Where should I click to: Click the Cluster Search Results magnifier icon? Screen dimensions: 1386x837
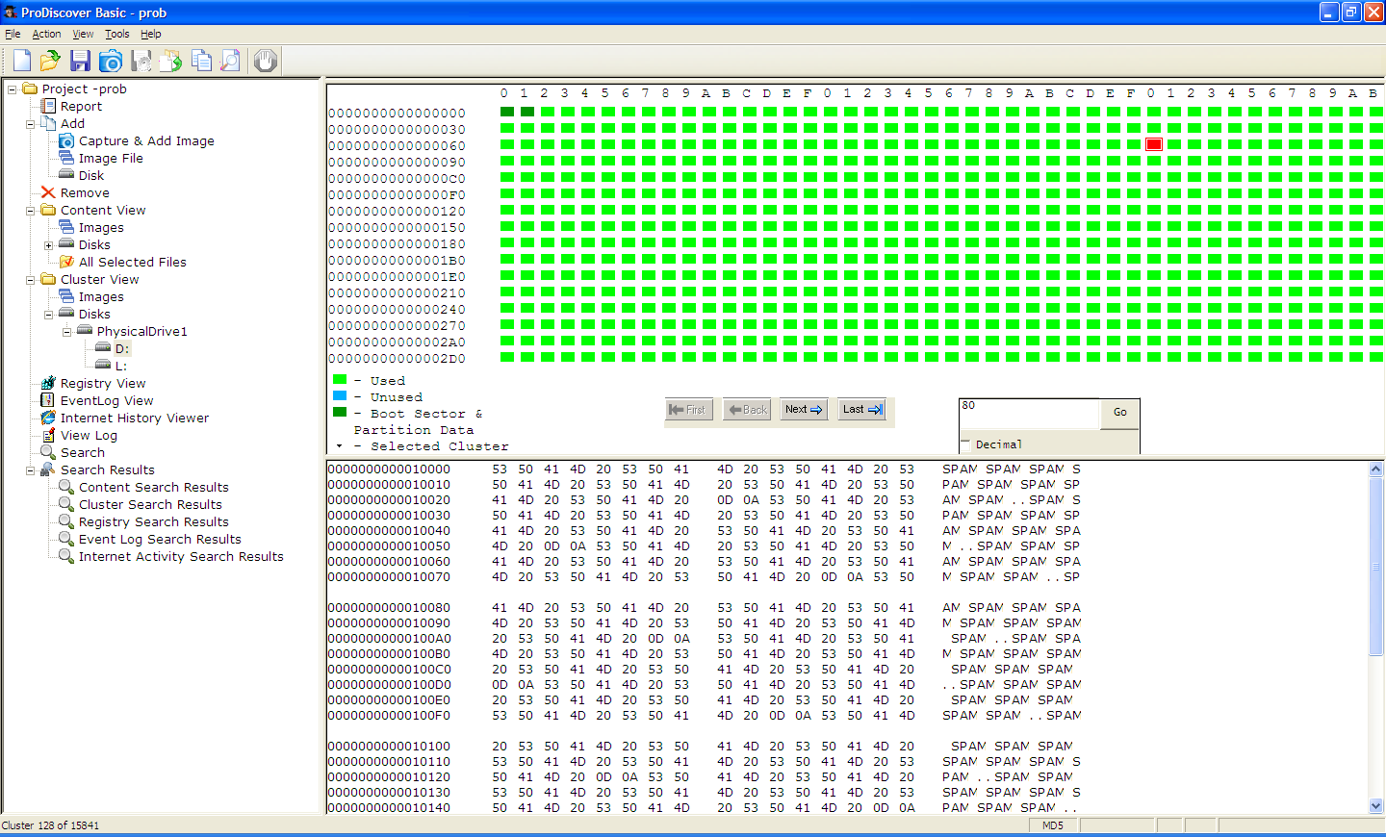66,504
